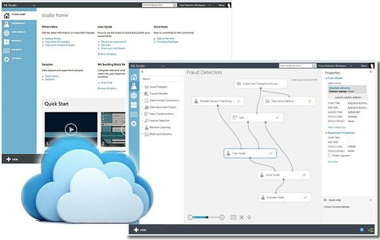
Task: Select the gear Settings icon in Fraud Detection window
Action: tap(134, 124)
